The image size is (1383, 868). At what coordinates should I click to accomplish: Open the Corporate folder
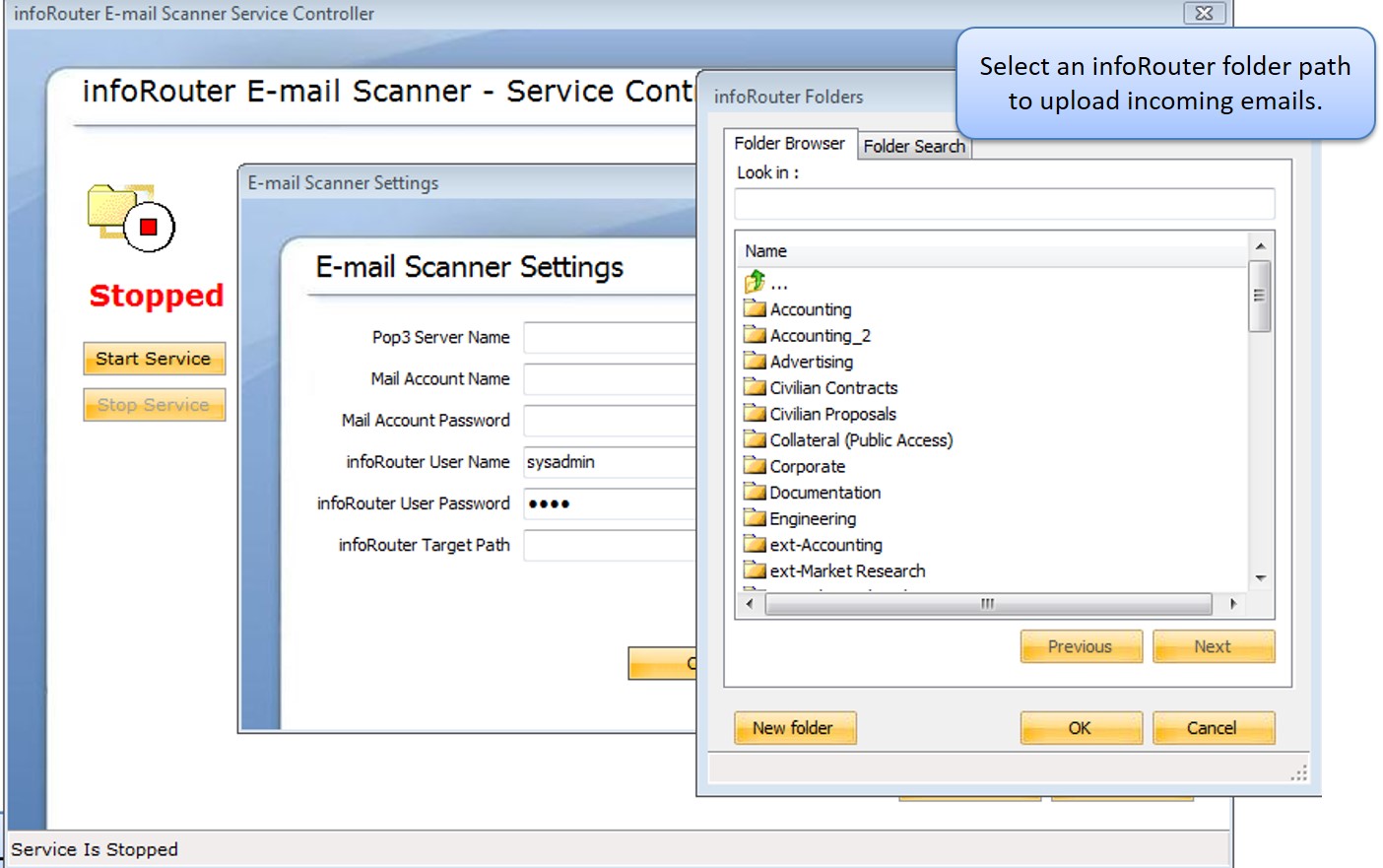(x=804, y=466)
